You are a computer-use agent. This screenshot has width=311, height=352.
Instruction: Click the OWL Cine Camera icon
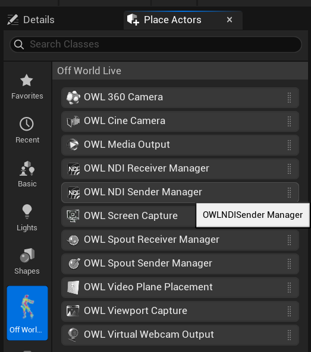[x=73, y=121]
